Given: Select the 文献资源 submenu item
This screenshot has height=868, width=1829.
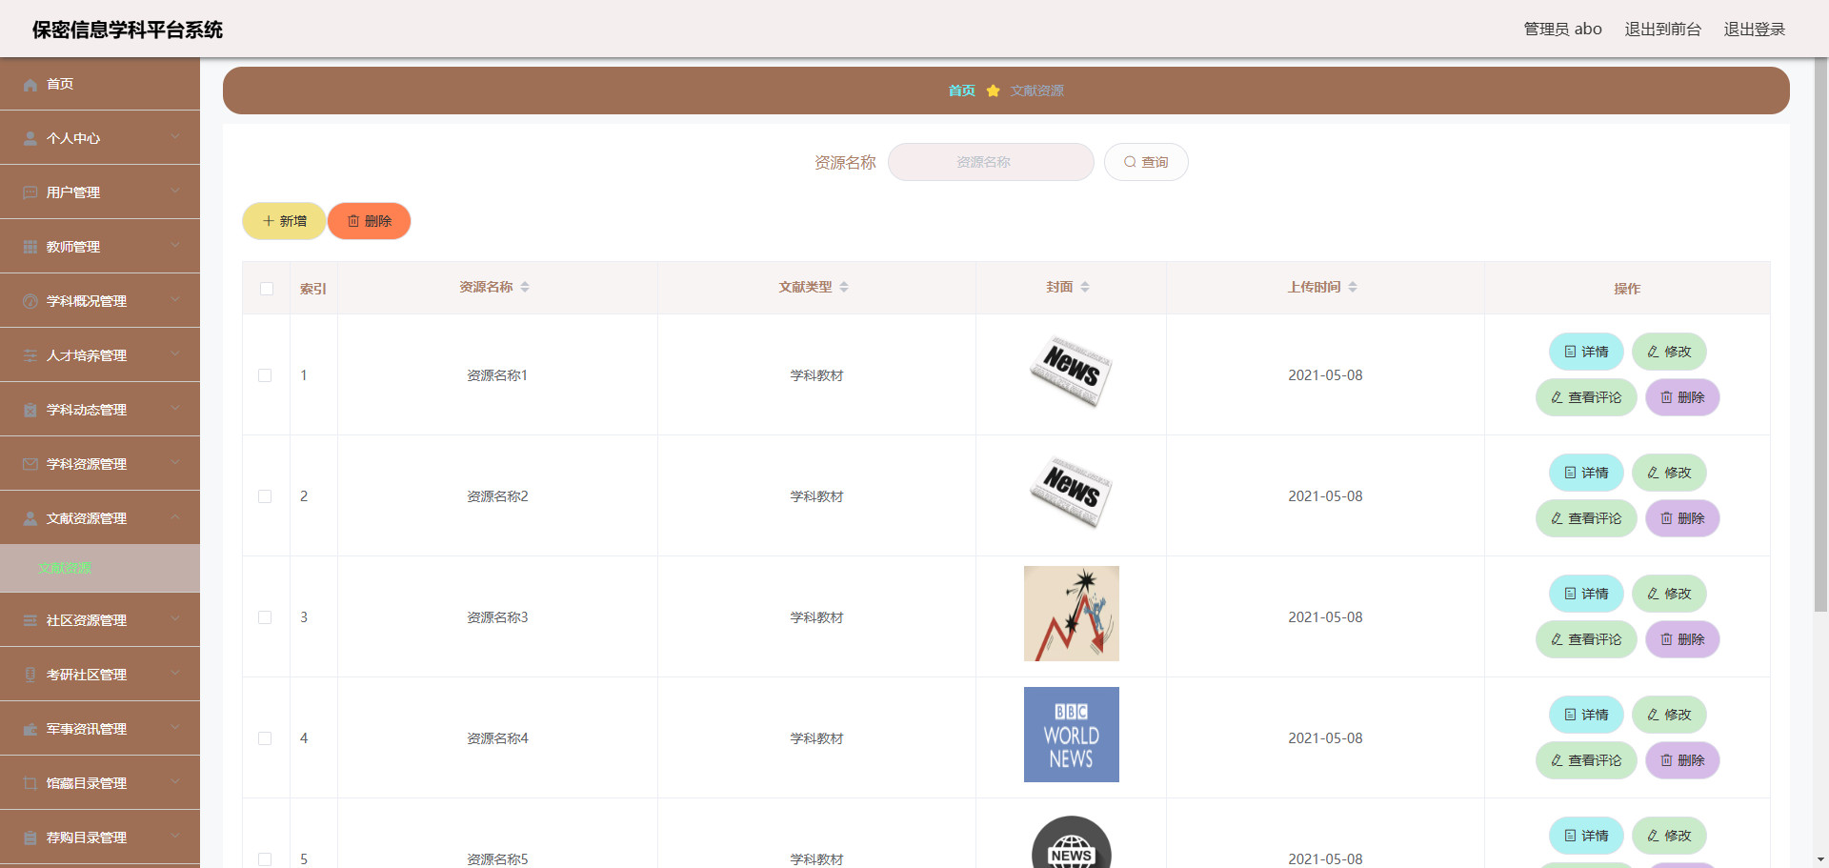Looking at the screenshot, I should point(100,568).
